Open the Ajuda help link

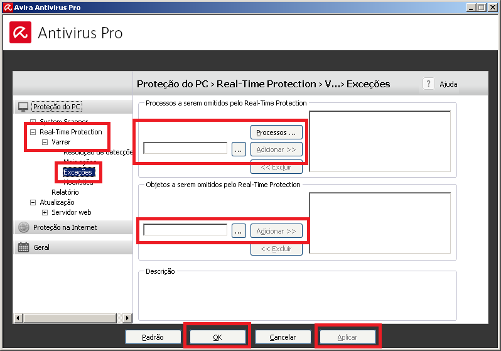(448, 84)
